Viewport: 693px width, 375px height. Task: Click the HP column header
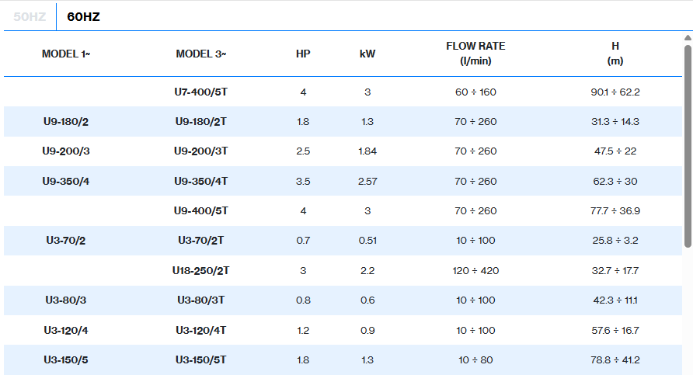(303, 54)
